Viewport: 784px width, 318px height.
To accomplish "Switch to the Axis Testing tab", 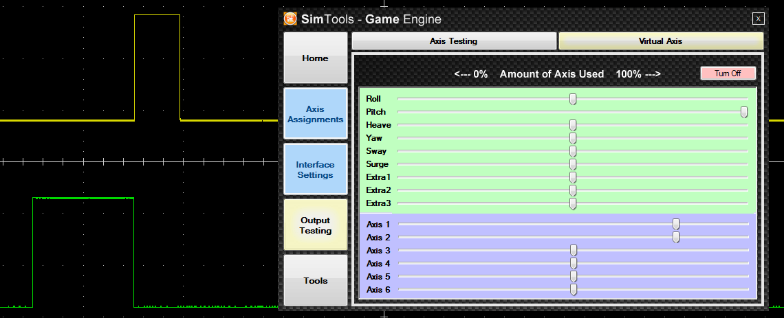I will click(x=454, y=41).
